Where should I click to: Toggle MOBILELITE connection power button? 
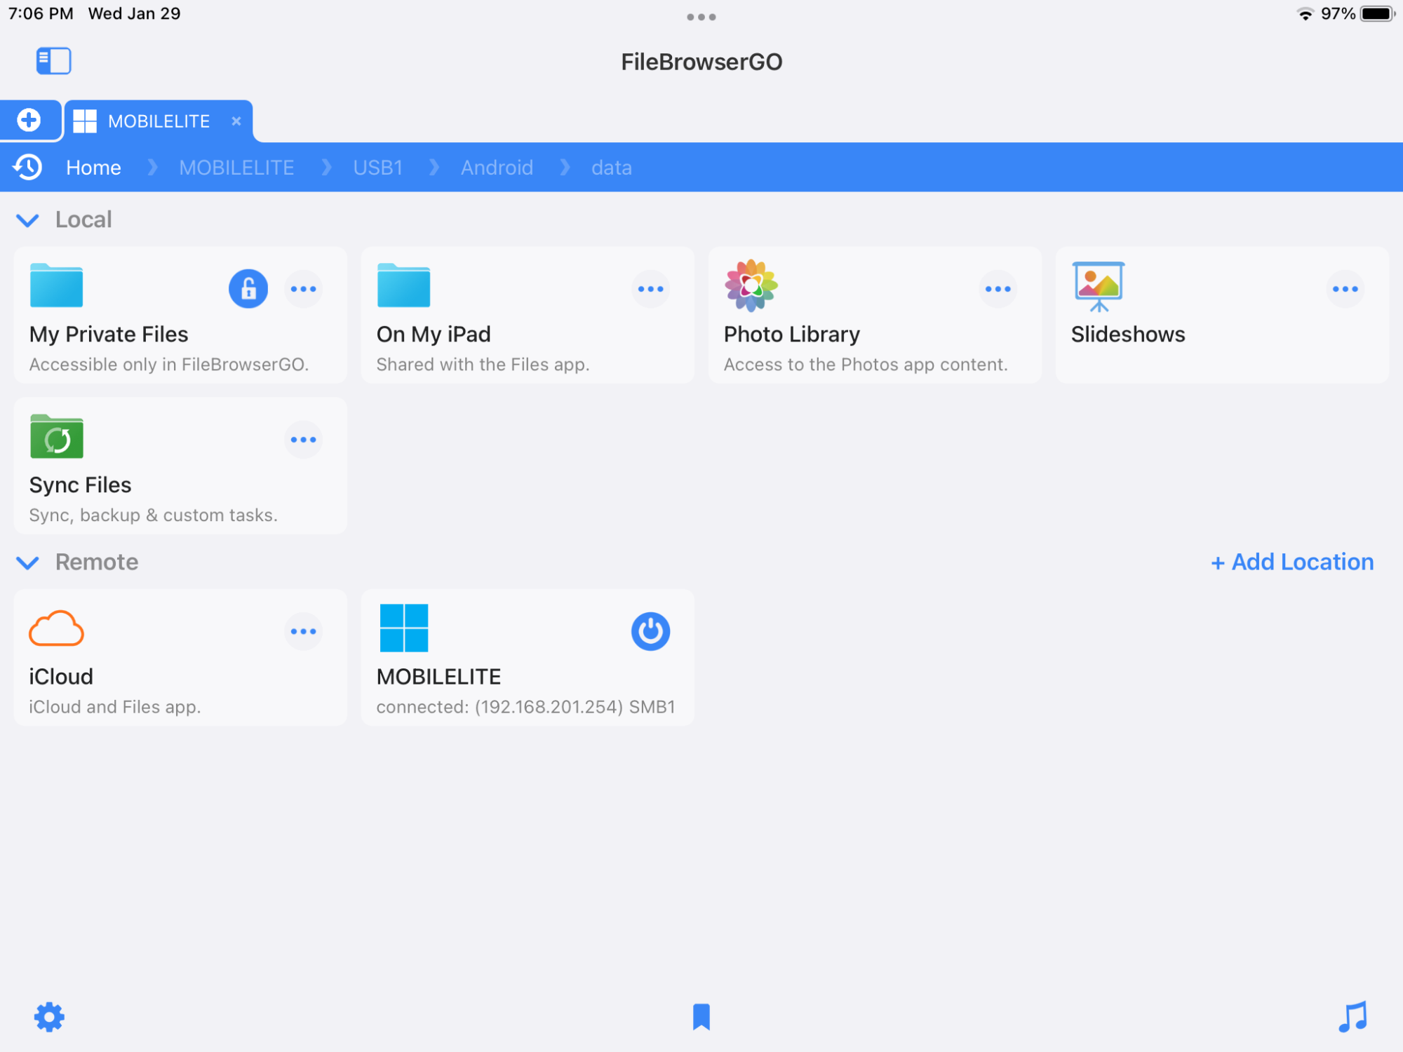tap(650, 631)
